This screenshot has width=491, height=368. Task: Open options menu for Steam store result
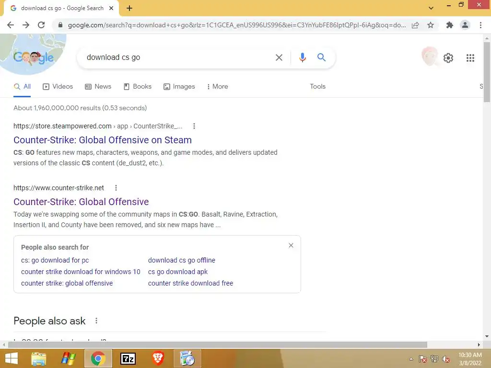pyautogui.click(x=194, y=126)
